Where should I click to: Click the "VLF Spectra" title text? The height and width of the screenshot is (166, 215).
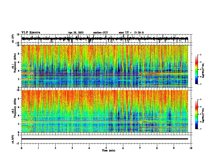[x=31, y=33]
